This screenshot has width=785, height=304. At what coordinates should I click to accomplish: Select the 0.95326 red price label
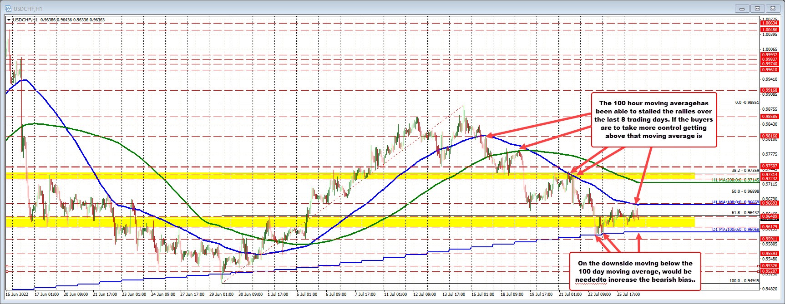click(x=770, y=265)
